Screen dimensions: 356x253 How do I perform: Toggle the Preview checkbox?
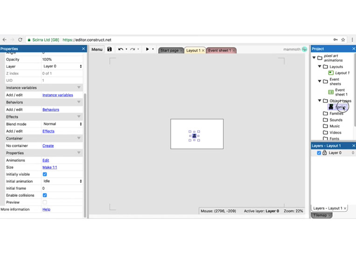tap(45, 202)
